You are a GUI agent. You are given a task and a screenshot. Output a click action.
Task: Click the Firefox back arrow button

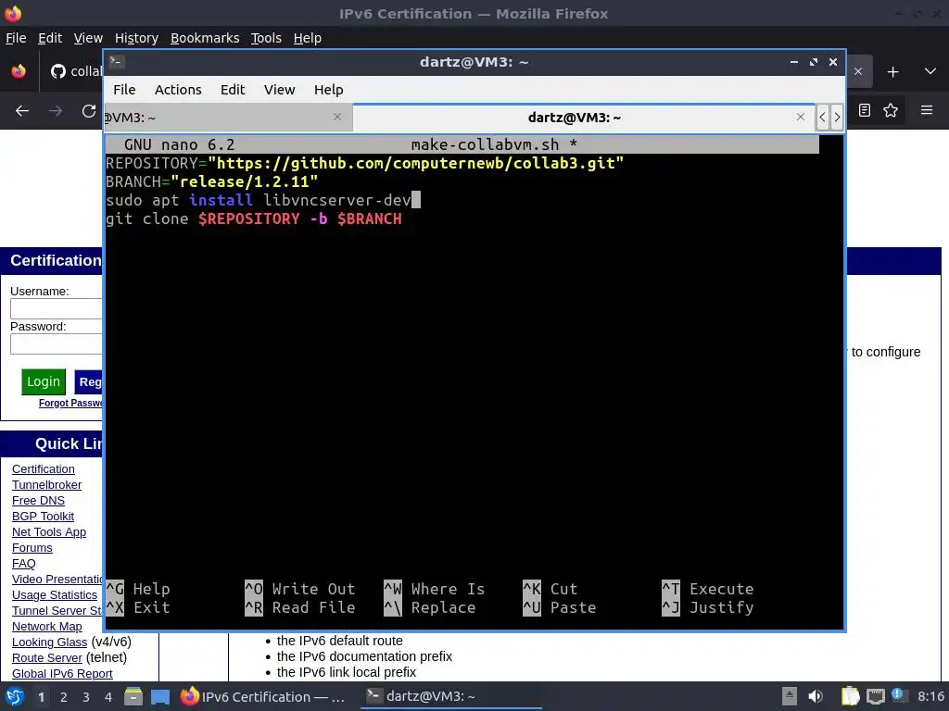pyautogui.click(x=22, y=111)
